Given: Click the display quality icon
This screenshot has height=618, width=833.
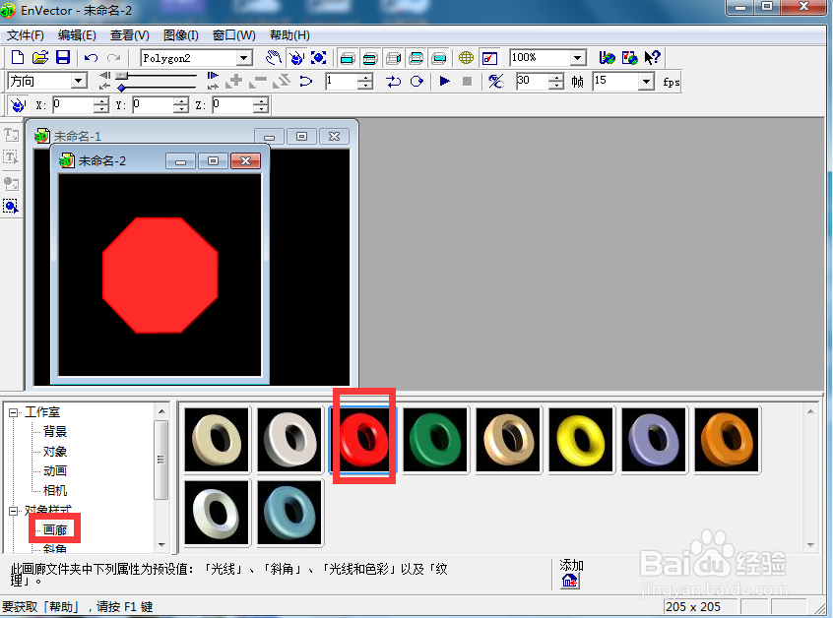Looking at the screenshot, I should click(489, 57).
